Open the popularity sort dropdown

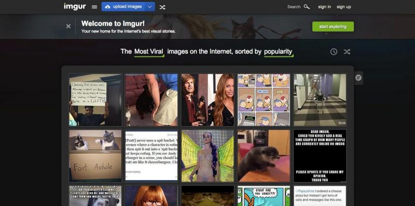(x=279, y=52)
